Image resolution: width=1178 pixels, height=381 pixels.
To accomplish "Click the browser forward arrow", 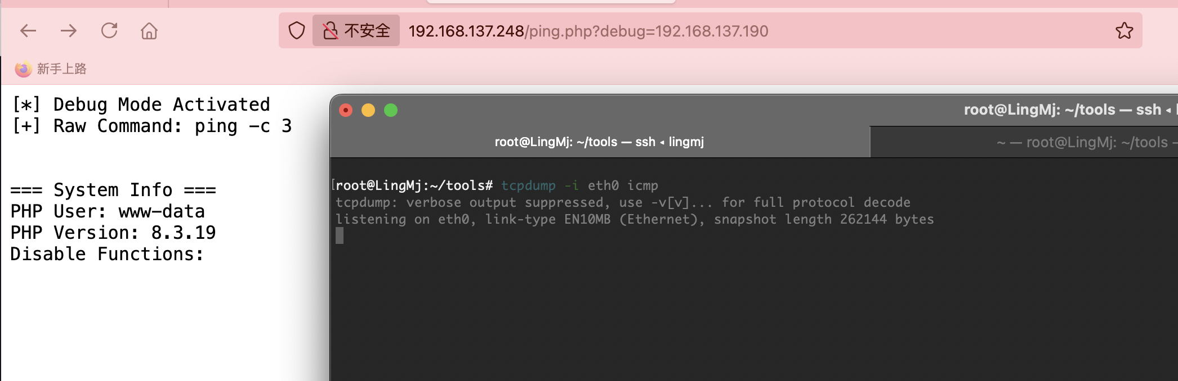I will tap(69, 30).
